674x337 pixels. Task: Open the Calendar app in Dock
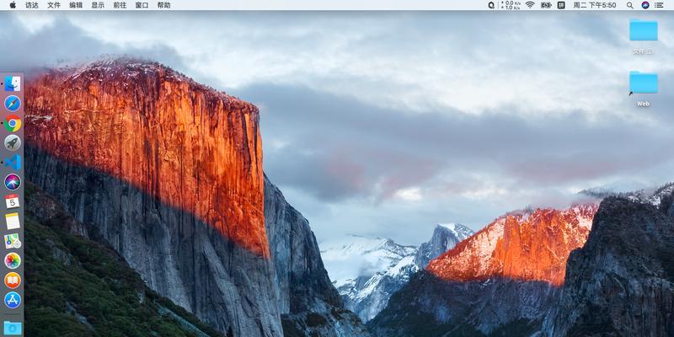pyautogui.click(x=13, y=201)
